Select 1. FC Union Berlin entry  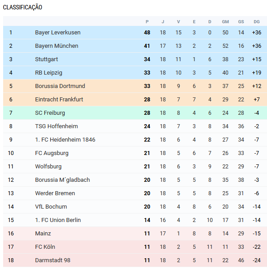[58, 220]
